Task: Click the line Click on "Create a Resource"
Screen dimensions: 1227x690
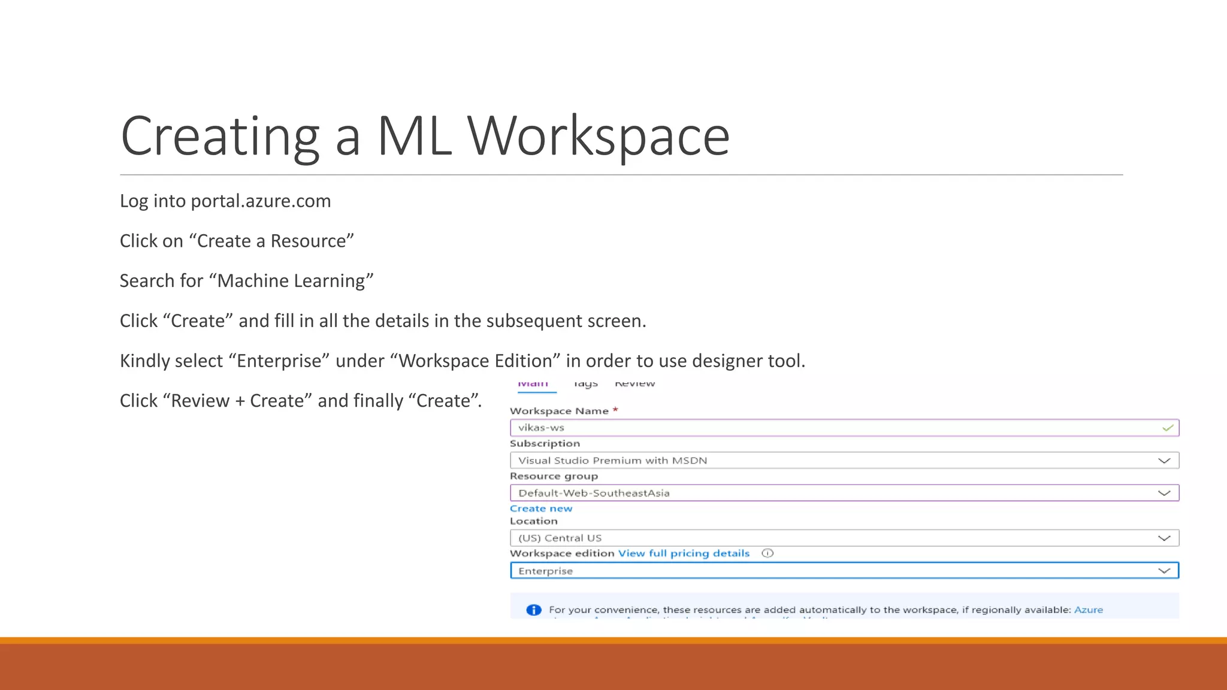Action: coord(237,241)
